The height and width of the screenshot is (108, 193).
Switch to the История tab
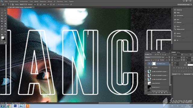pos(163,52)
